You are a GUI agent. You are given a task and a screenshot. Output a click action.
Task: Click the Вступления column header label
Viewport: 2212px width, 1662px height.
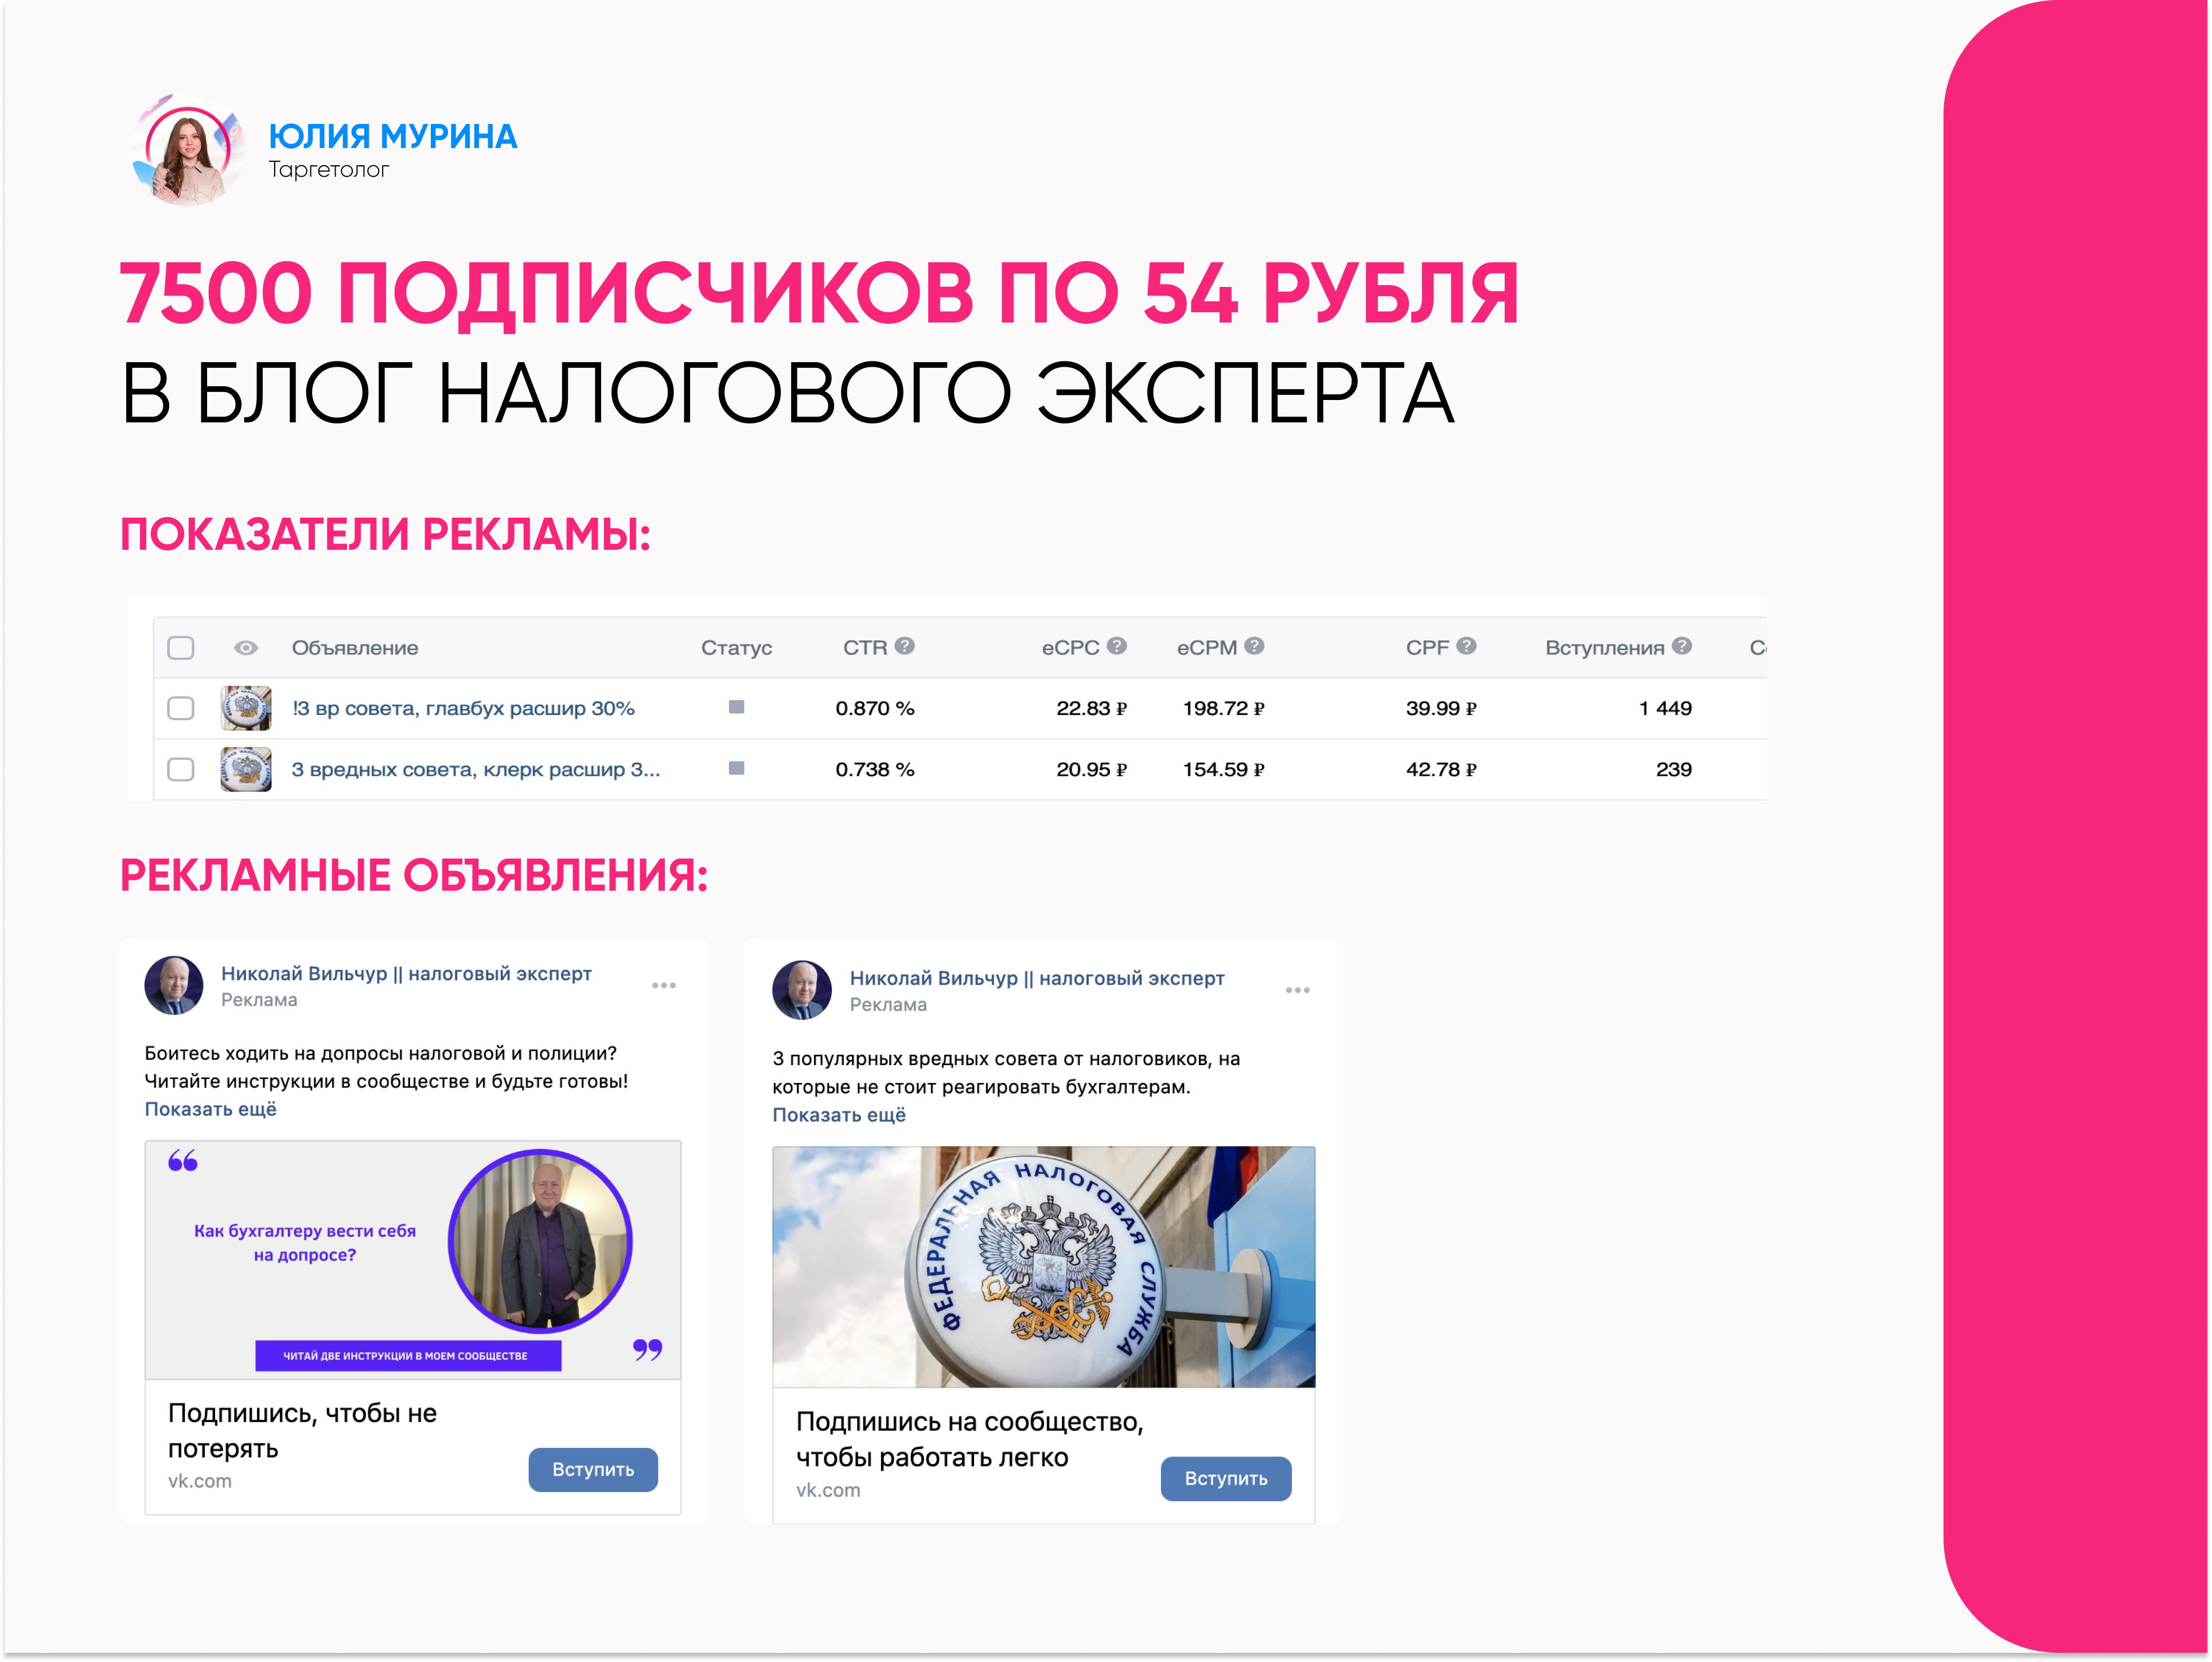tap(1605, 647)
